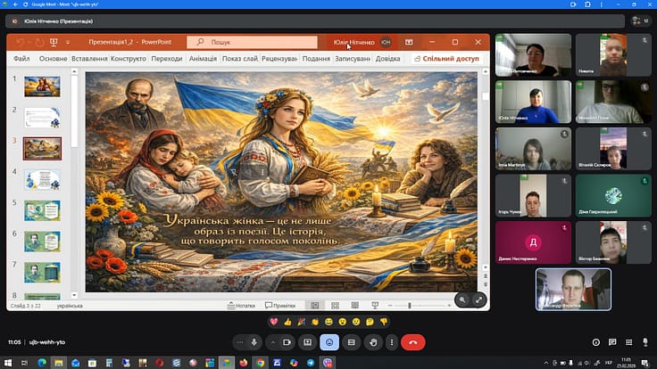Turn off the camera in Meet
This screenshot has height=369, width=657.
[x=287, y=341]
